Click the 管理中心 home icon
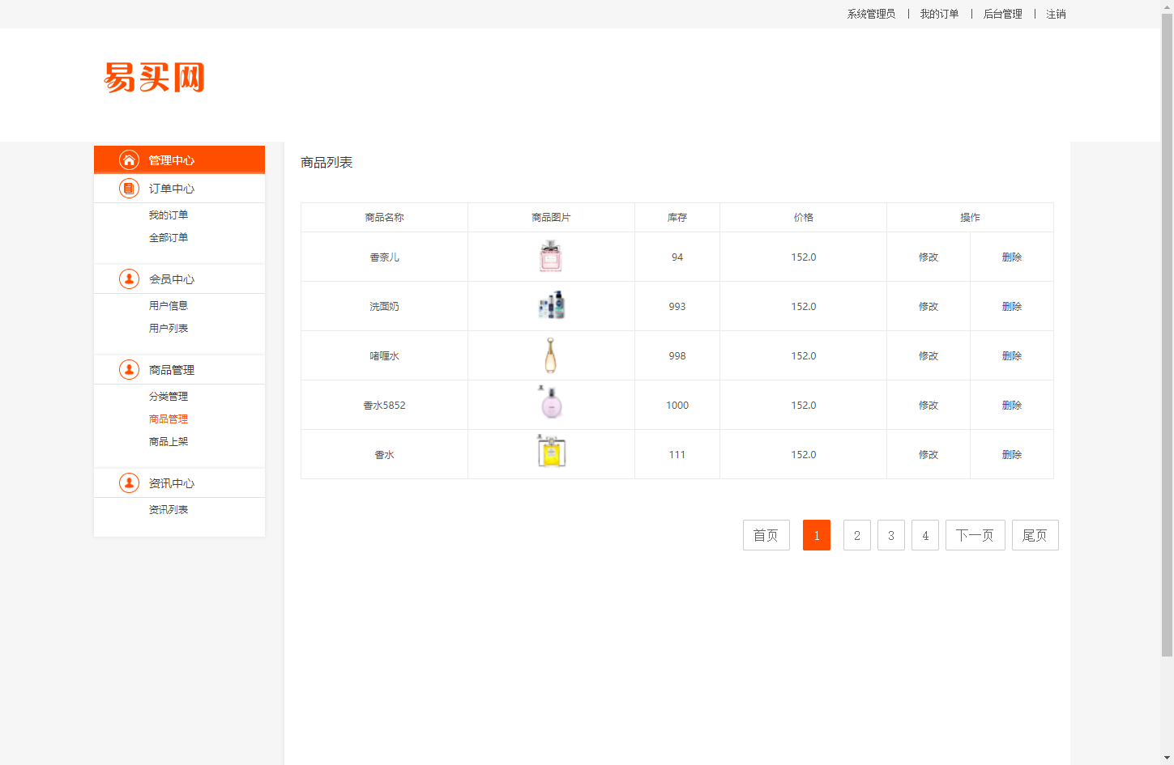The height and width of the screenshot is (765, 1174). [x=129, y=159]
